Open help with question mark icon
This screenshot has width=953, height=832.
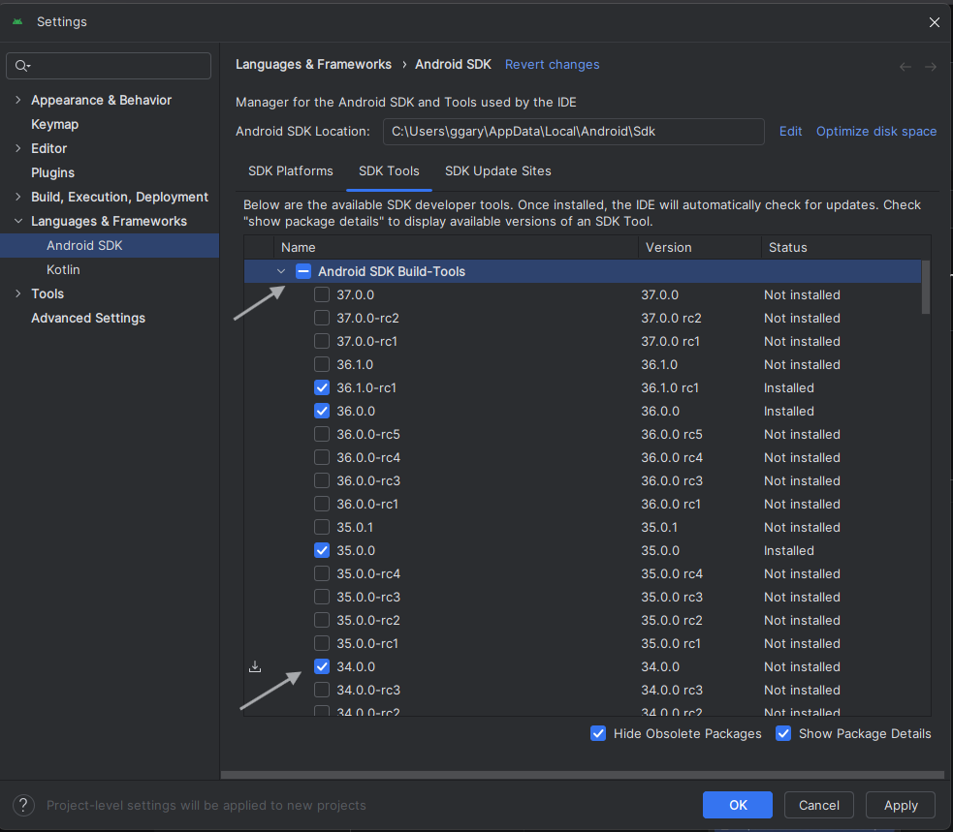[23, 805]
